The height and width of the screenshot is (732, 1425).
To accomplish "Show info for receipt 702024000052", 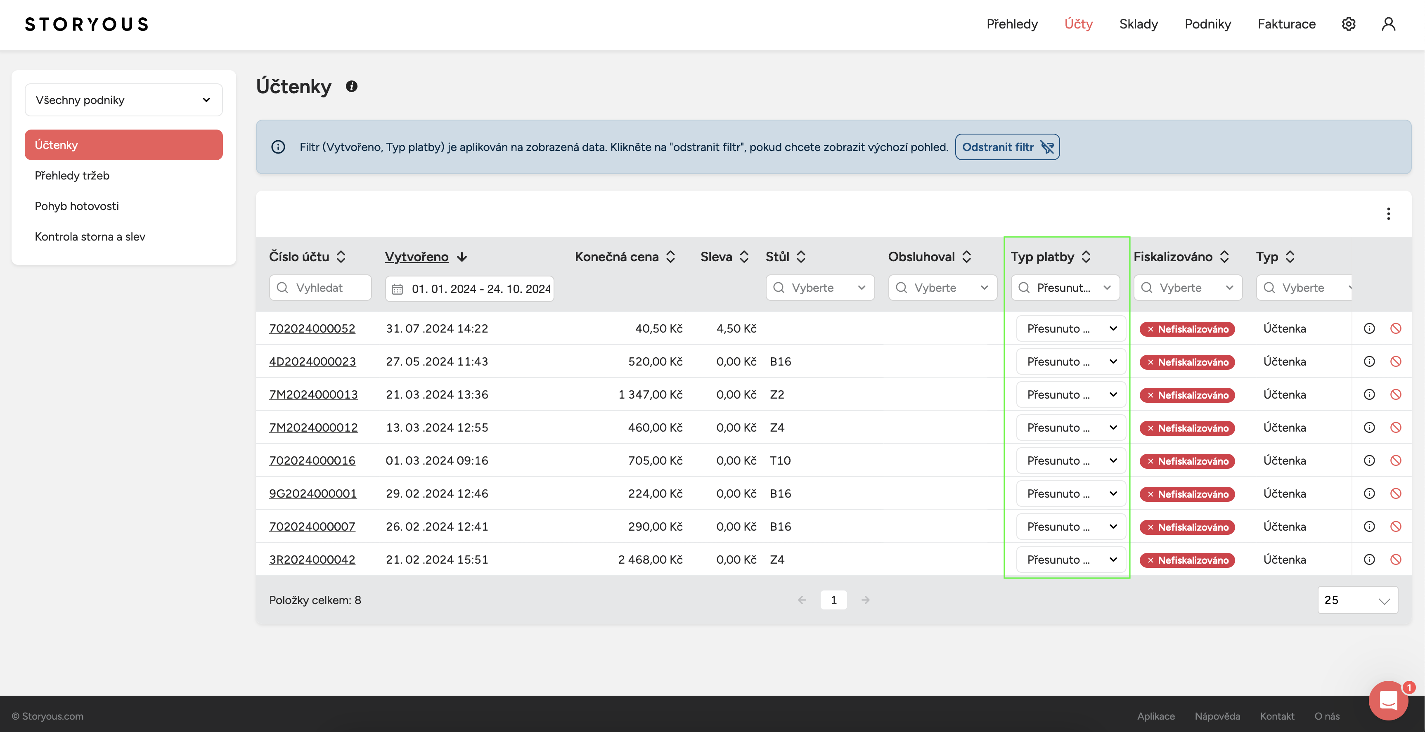I will click(1369, 328).
